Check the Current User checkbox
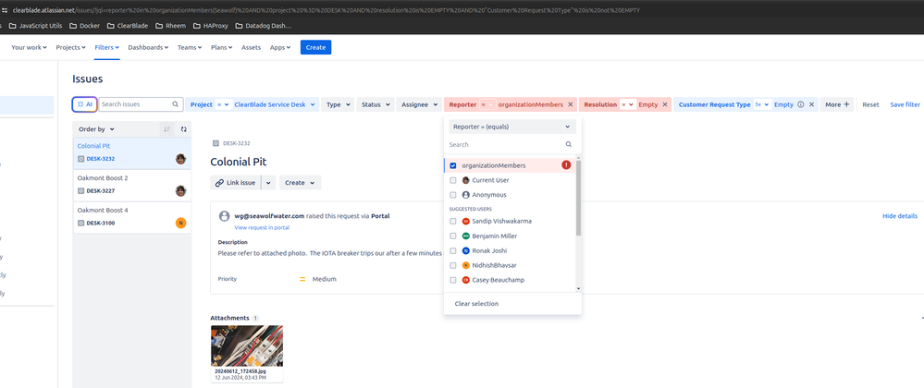The height and width of the screenshot is (388, 924). point(453,180)
